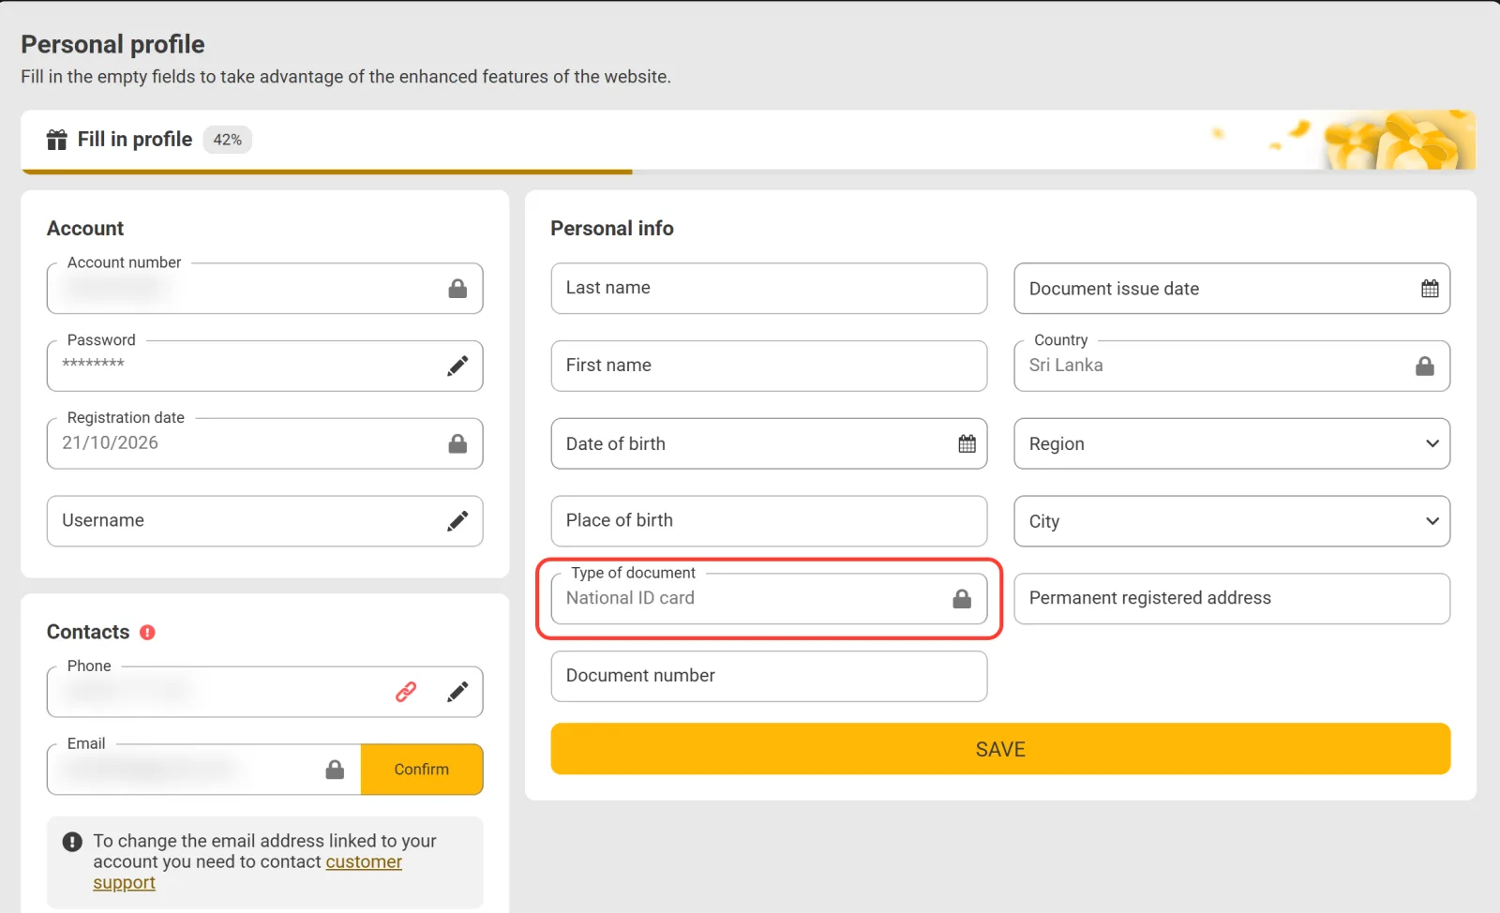This screenshot has height=913, width=1500.
Task: Click the Document issue date field
Action: (1232, 289)
